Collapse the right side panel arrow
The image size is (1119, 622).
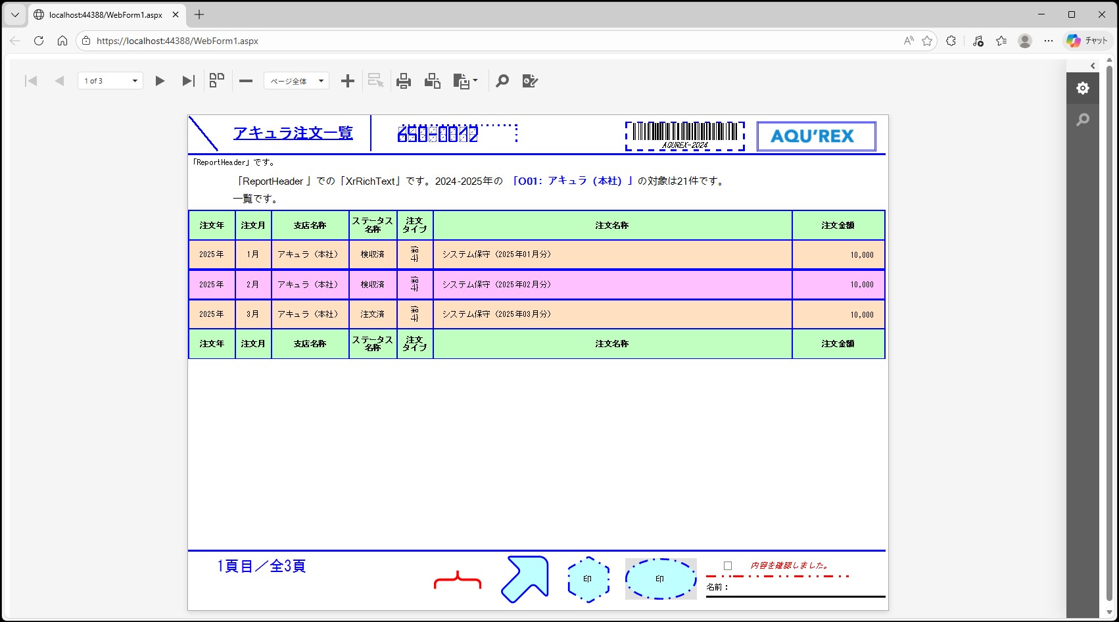pos(1093,66)
